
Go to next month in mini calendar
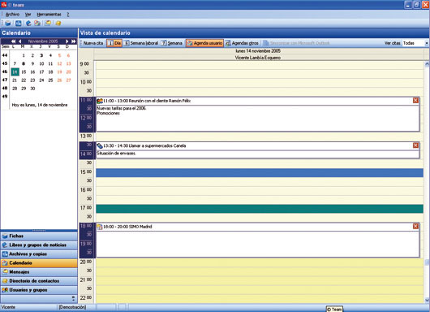pos(67,41)
